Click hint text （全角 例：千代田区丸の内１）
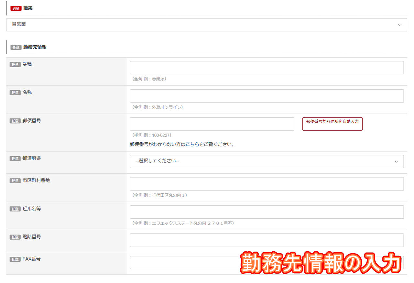The width and height of the screenshot is (414, 283). (x=160, y=195)
